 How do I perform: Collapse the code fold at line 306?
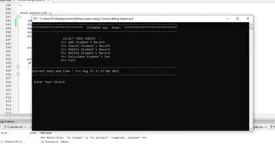coord(18,74)
